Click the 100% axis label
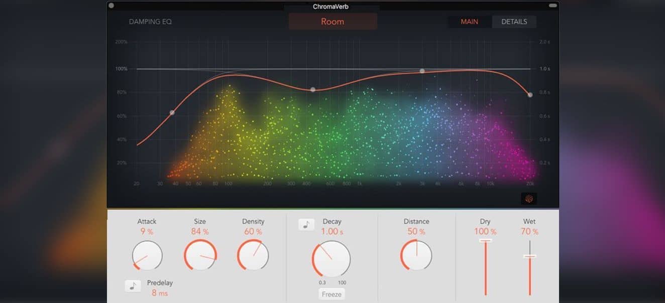The height and width of the screenshot is (303, 665). 122,69
